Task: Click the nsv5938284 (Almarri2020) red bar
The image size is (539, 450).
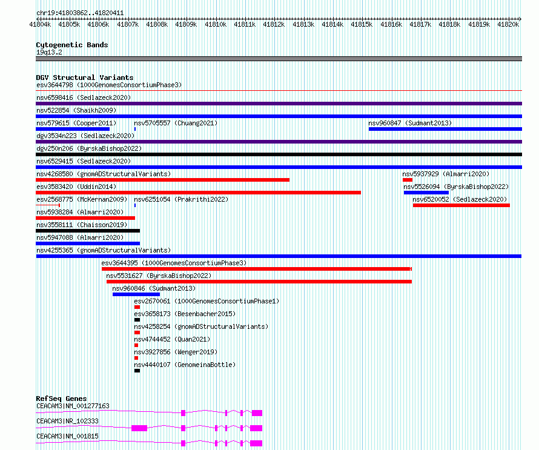Action: [x=85, y=218]
